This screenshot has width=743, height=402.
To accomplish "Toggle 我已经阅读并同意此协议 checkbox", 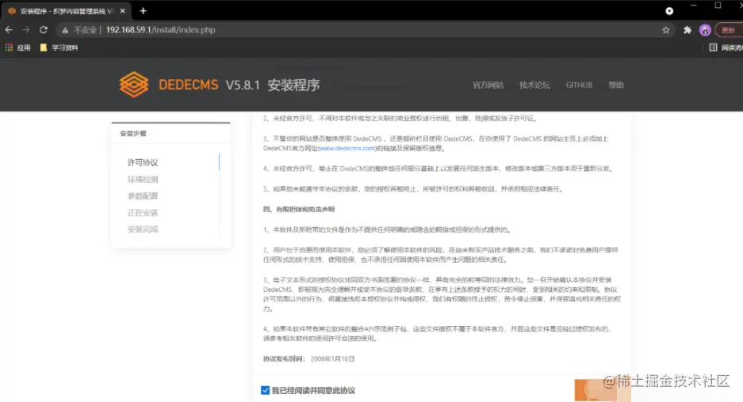I will coord(266,390).
